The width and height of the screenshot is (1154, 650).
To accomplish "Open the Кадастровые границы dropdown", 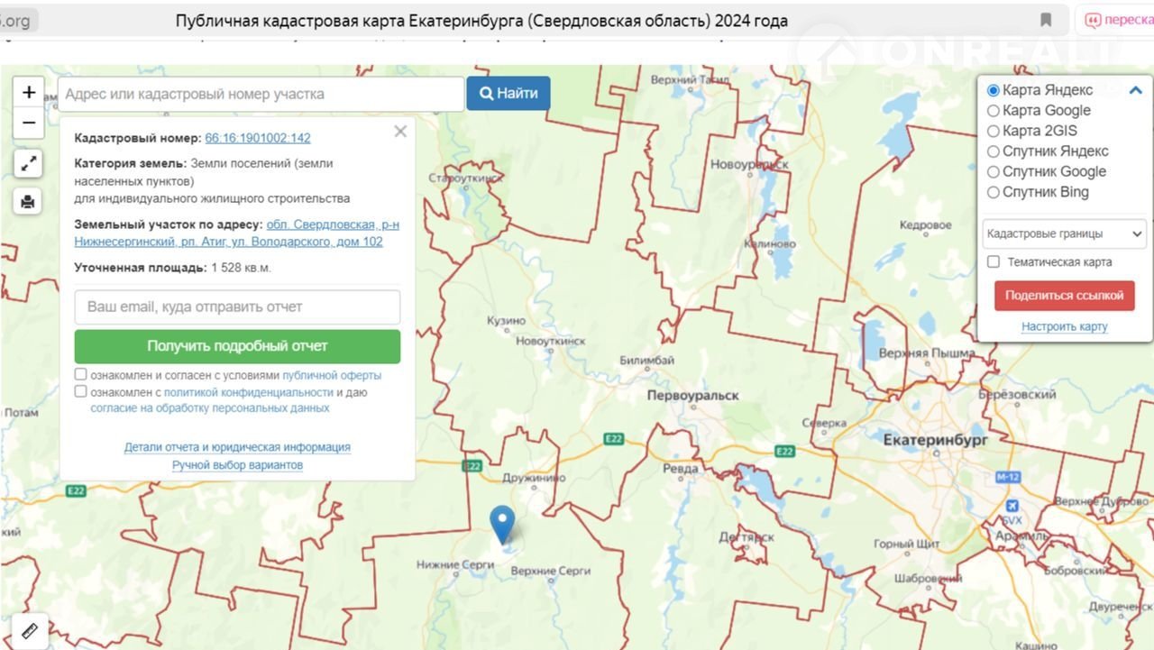I will [x=1064, y=234].
